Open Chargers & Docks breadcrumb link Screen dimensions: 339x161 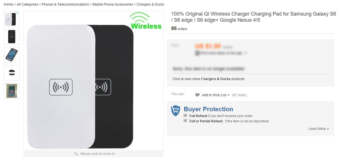point(150,4)
